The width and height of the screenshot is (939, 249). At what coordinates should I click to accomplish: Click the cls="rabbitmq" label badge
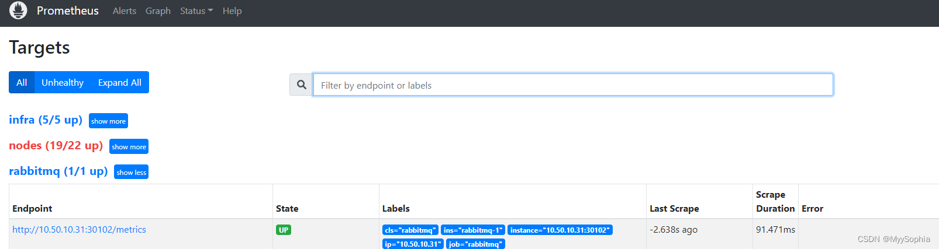click(410, 230)
